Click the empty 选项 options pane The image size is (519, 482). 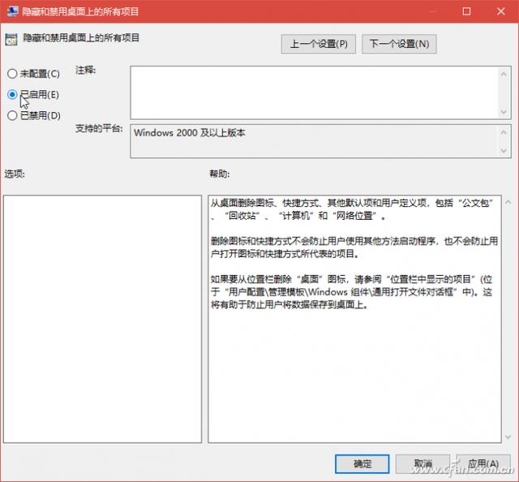point(102,319)
